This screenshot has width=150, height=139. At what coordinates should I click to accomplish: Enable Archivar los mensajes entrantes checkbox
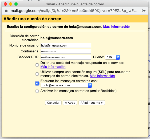pos(37,91)
